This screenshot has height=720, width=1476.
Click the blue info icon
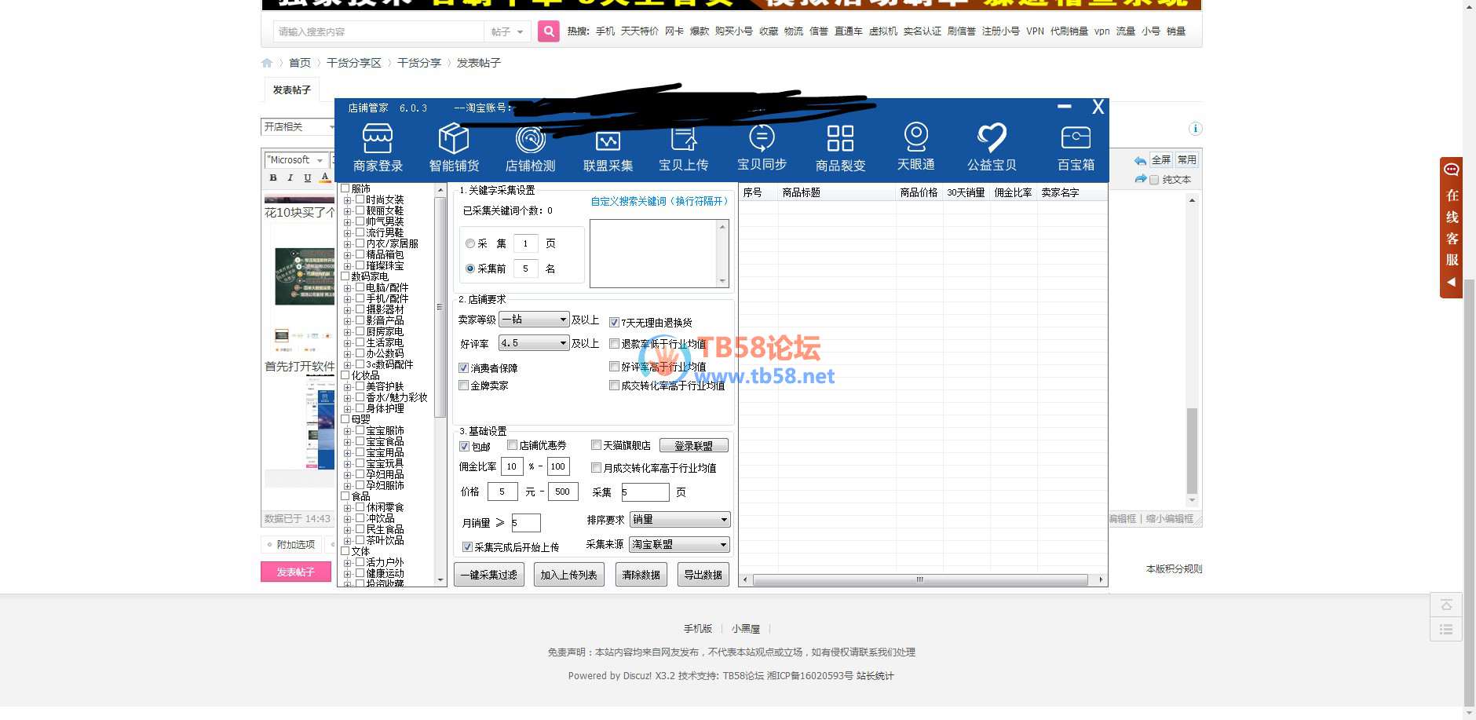tap(1195, 129)
